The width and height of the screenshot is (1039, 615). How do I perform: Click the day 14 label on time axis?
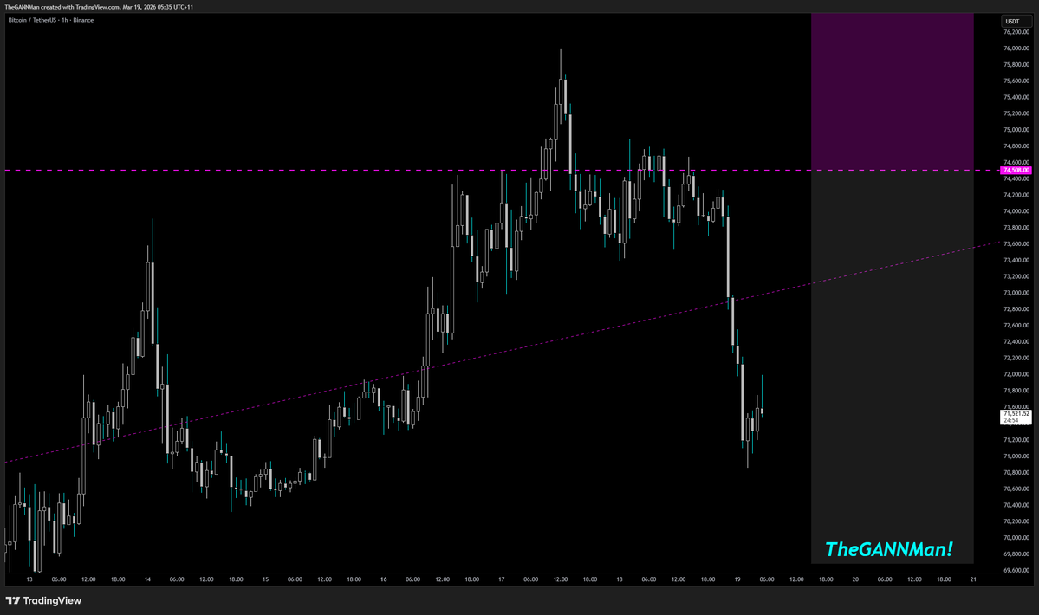147,579
